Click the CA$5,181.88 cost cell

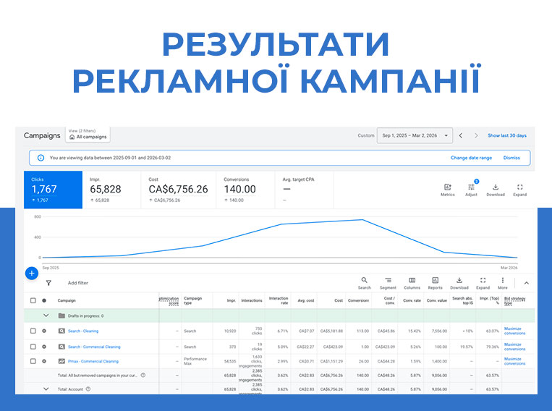(x=331, y=331)
